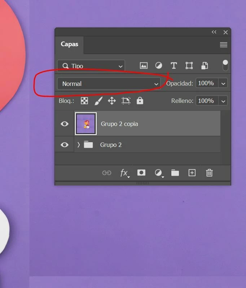Screen dimensions: 246x288
Task: Lock transparent pixels checkerboard icon
Action: (x=84, y=101)
